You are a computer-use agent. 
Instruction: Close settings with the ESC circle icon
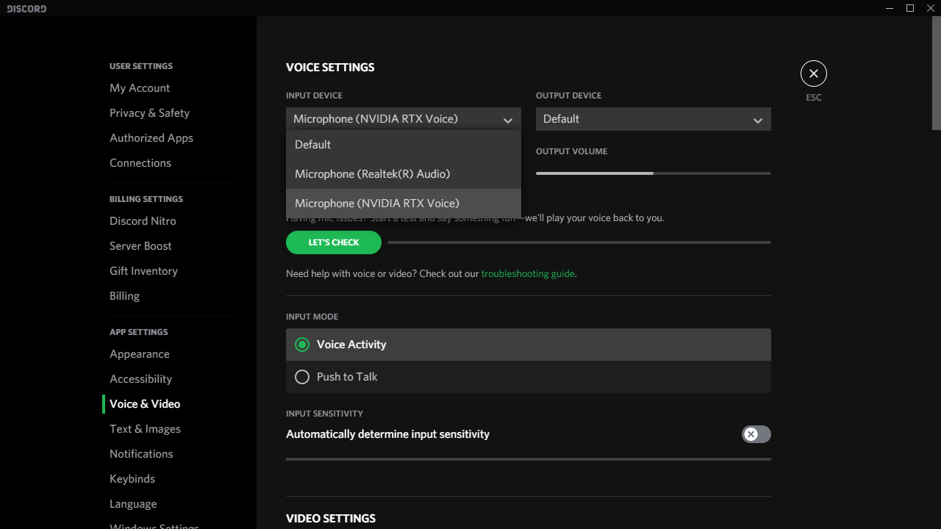[x=813, y=73]
